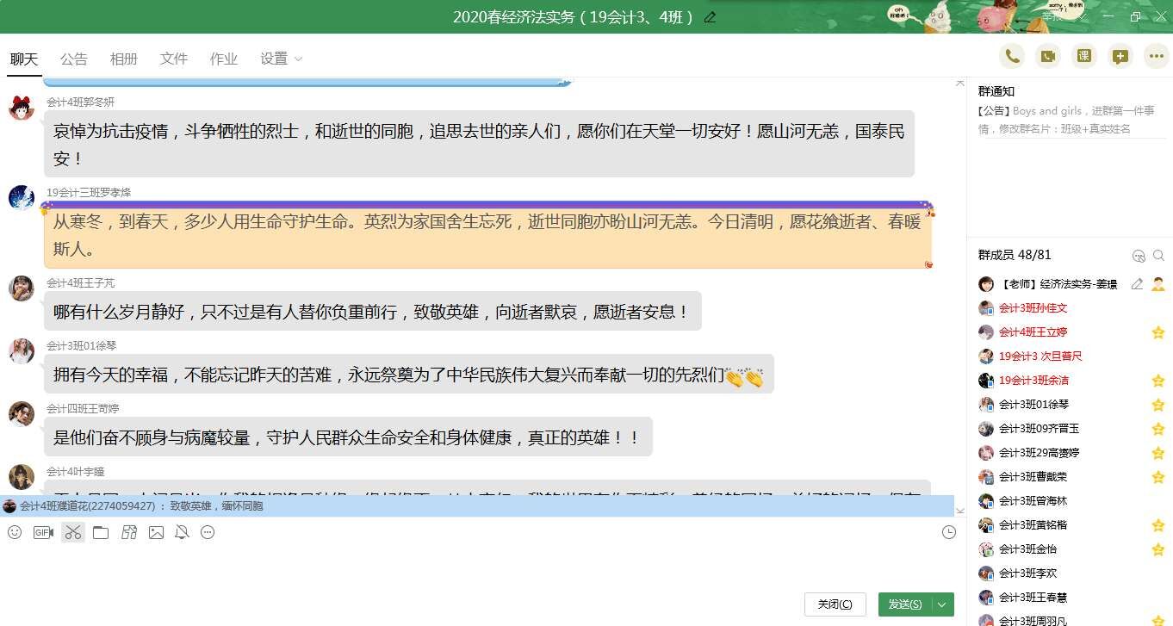Switch to the 公告 tab
Image resolution: width=1173 pixels, height=626 pixels.
[x=74, y=59]
